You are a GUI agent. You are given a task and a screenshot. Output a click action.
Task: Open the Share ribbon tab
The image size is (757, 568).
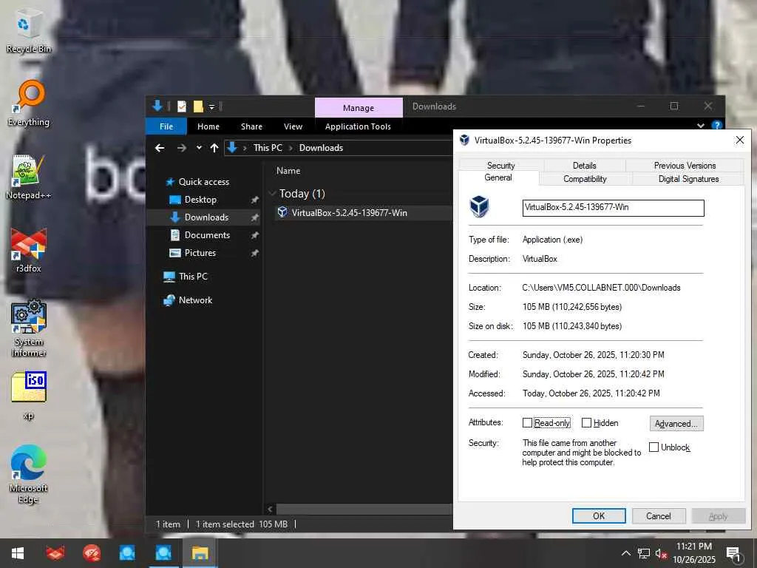(x=251, y=126)
